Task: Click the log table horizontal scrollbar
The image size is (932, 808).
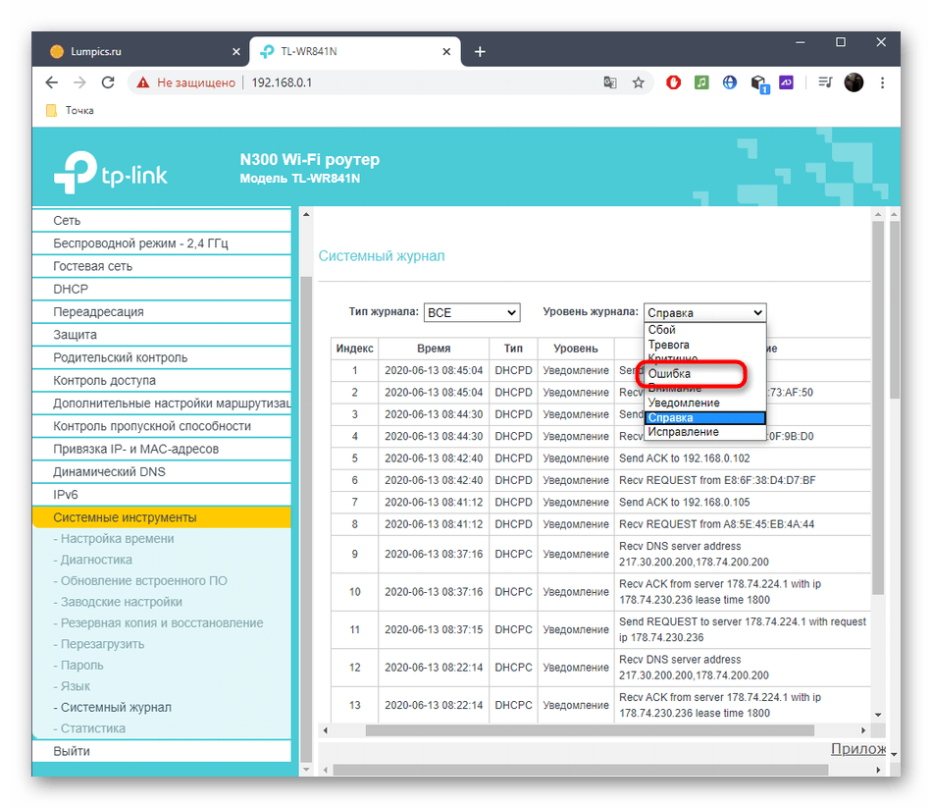Action: [590, 730]
